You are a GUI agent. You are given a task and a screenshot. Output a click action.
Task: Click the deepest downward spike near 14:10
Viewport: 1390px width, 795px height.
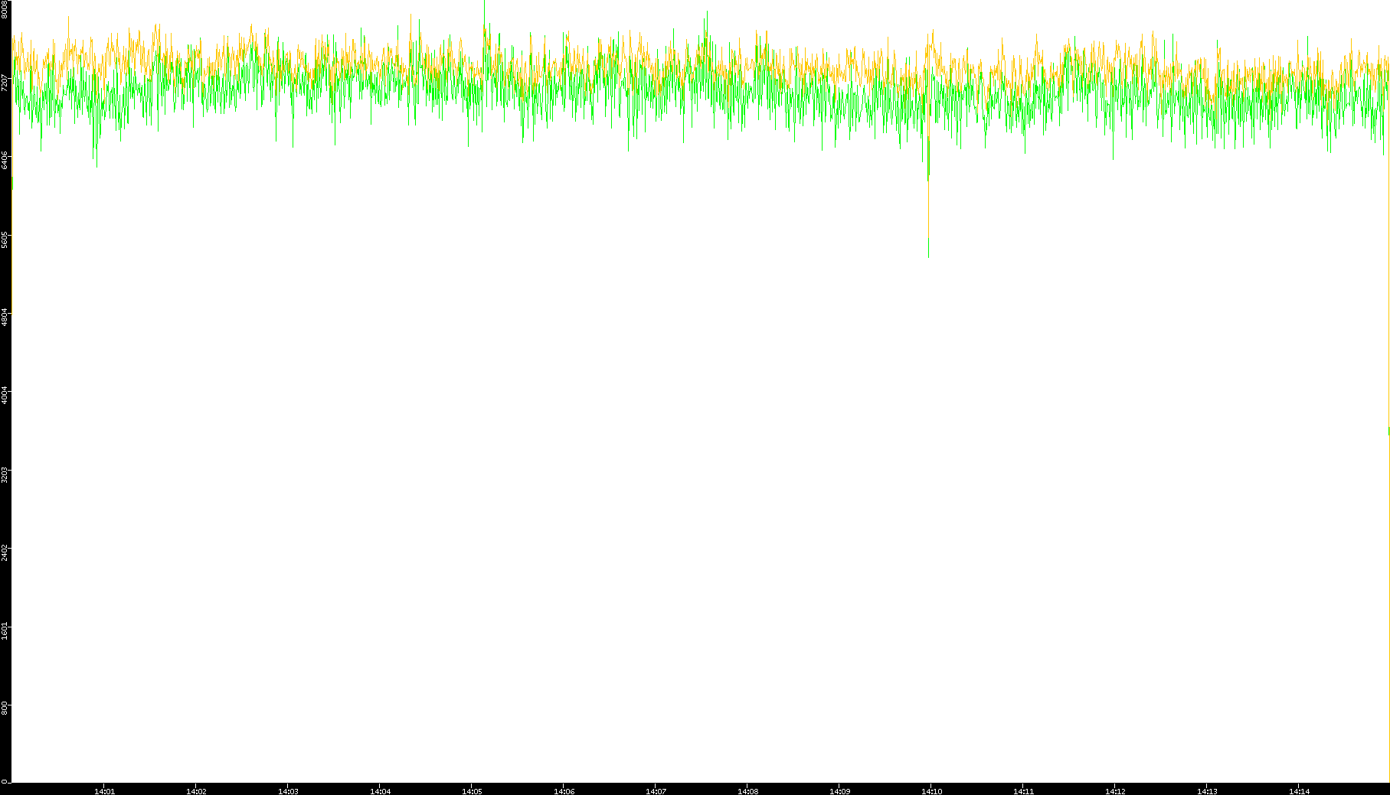coord(928,197)
